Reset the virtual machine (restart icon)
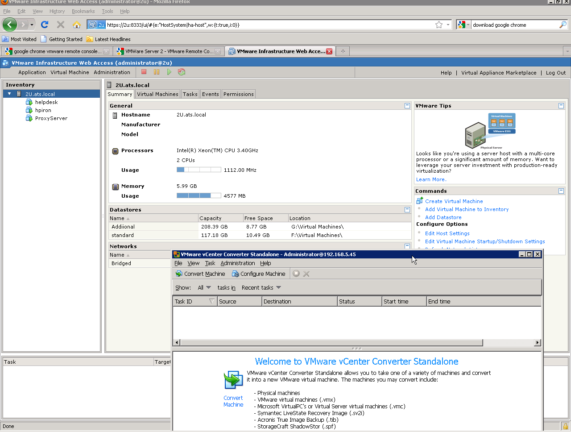Viewport: 571px width, 432px height. pyautogui.click(x=182, y=72)
